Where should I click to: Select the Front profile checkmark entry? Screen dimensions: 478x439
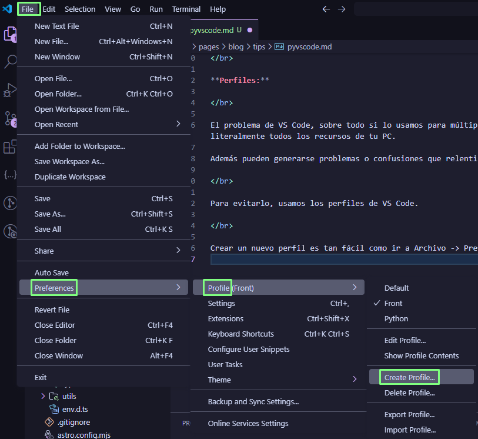click(x=422, y=303)
